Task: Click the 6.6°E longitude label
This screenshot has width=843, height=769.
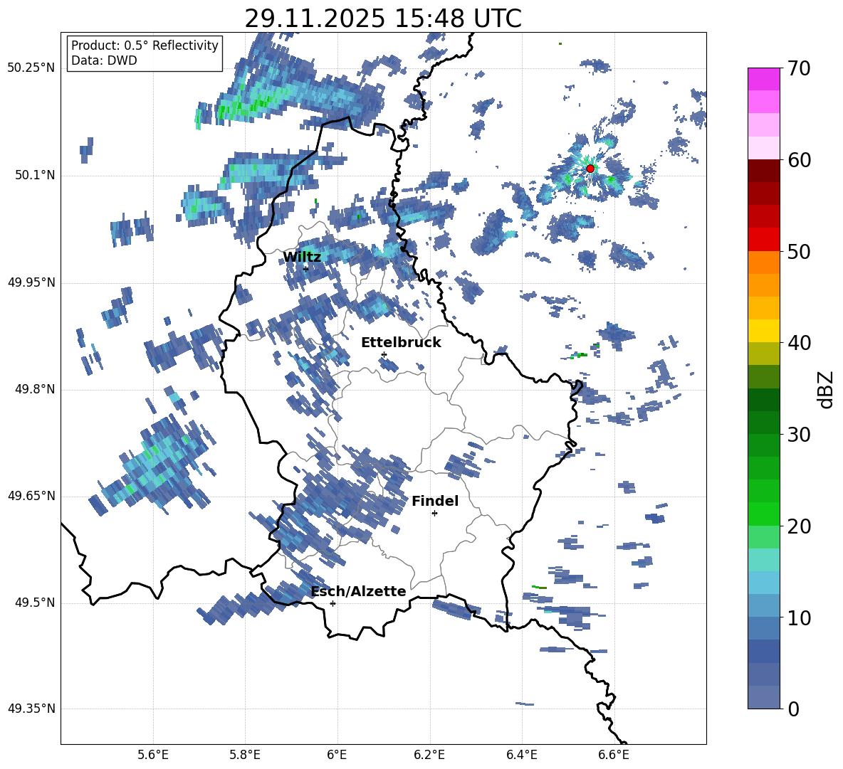Action: [614, 755]
